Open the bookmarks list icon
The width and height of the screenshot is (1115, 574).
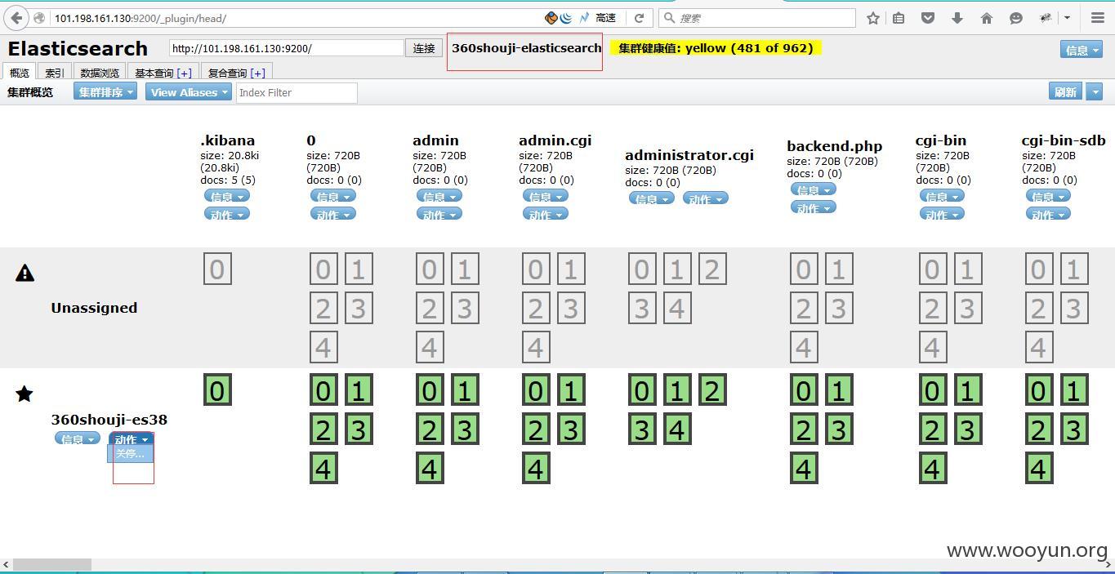899,18
